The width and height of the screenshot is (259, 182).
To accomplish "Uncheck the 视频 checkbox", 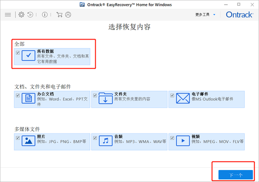I will pos(172,138).
